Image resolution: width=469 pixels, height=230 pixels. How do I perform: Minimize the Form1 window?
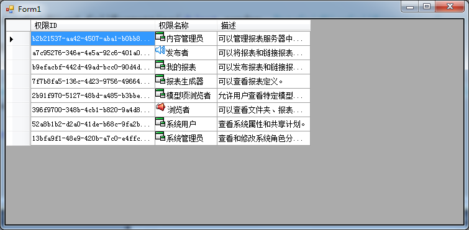pos(410,7)
